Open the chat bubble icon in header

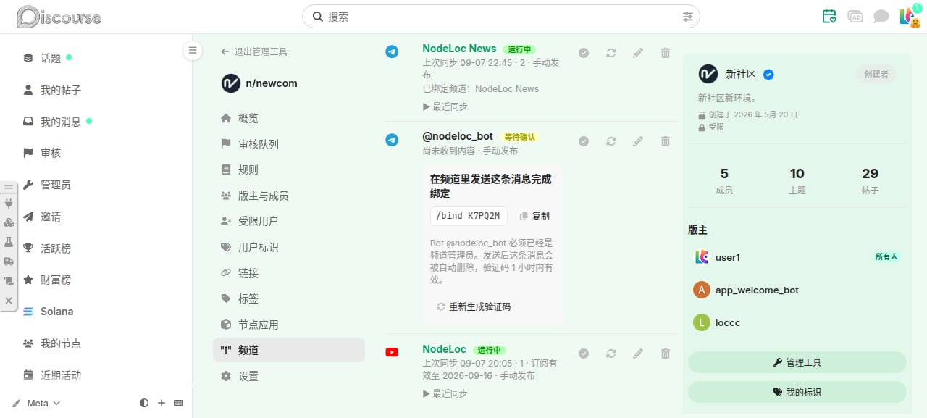(881, 17)
